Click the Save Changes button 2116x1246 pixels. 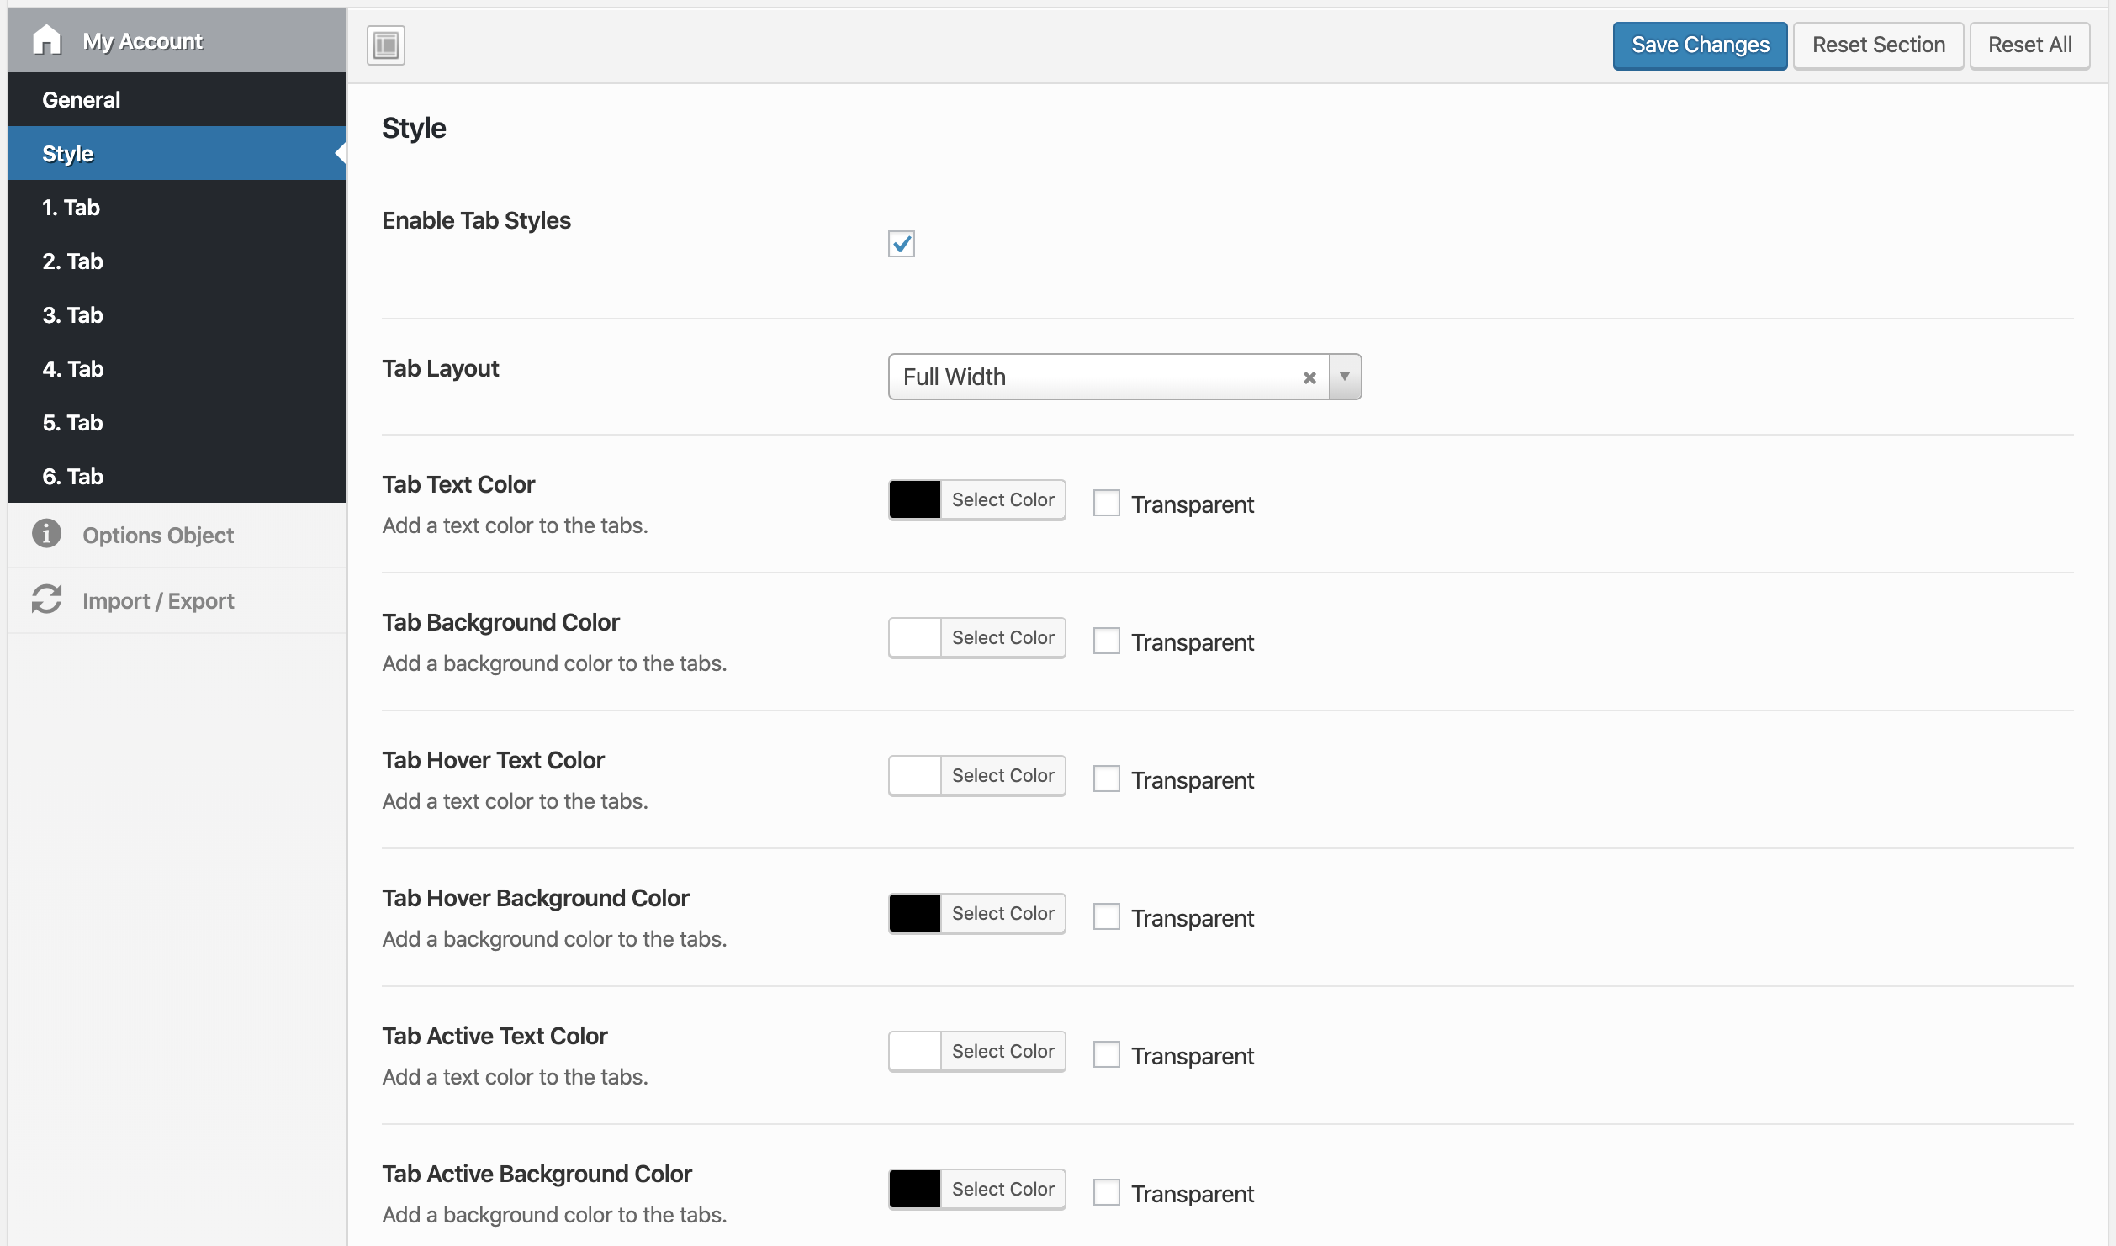tap(1699, 45)
